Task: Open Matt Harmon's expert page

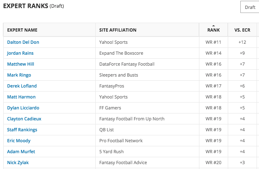Action: coord(21,97)
